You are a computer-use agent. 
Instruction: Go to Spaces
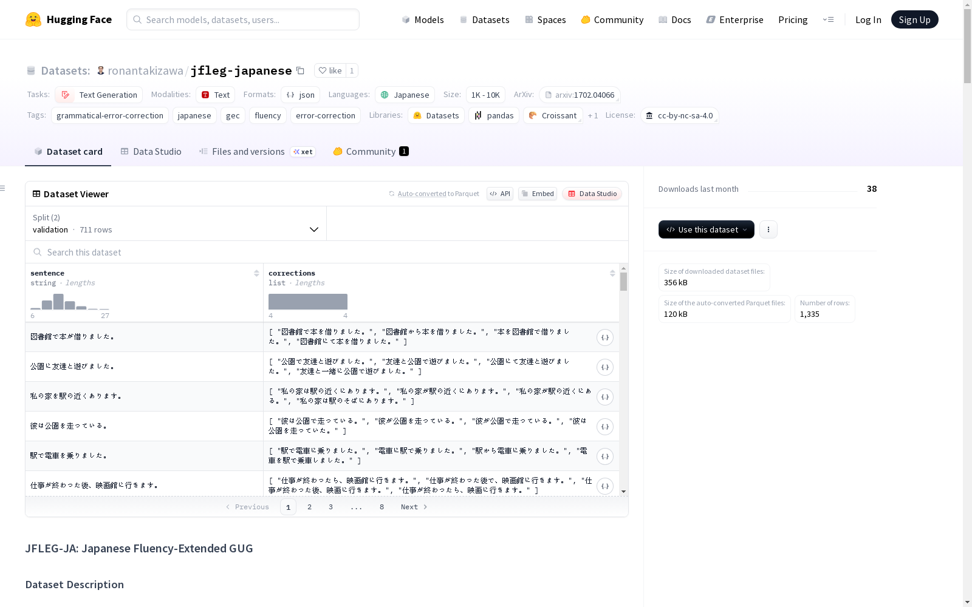pos(545,19)
